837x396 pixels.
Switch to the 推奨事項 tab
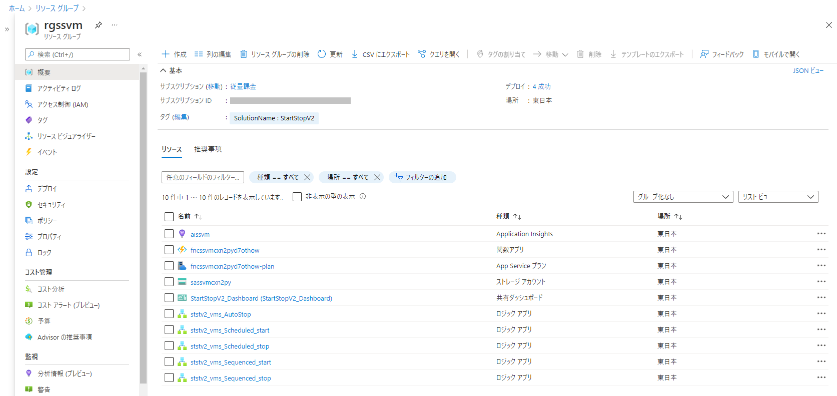[x=208, y=149]
